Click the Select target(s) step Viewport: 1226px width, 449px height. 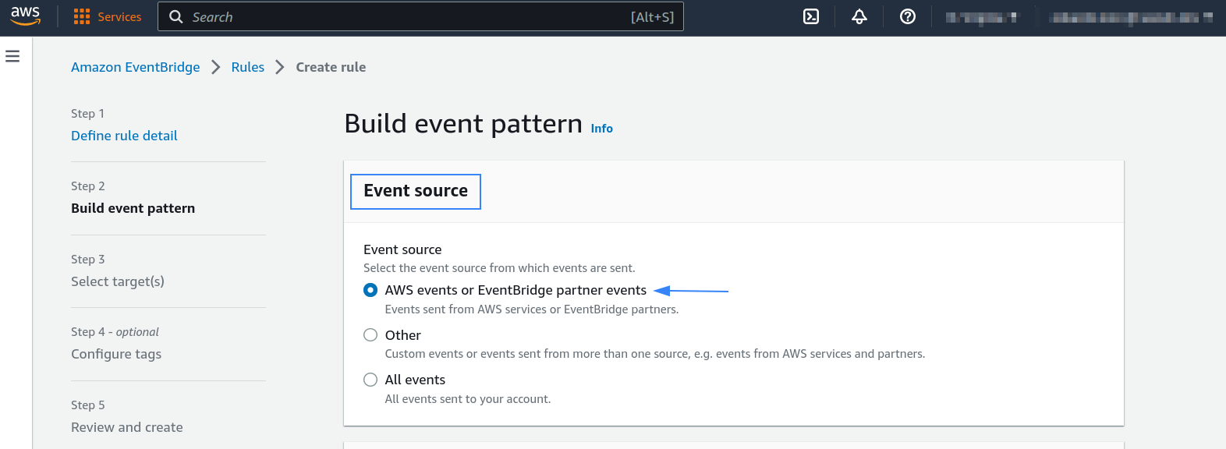click(x=118, y=281)
